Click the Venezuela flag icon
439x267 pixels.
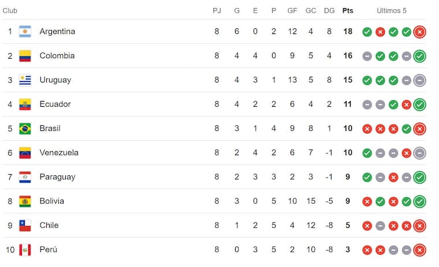[x=25, y=153]
